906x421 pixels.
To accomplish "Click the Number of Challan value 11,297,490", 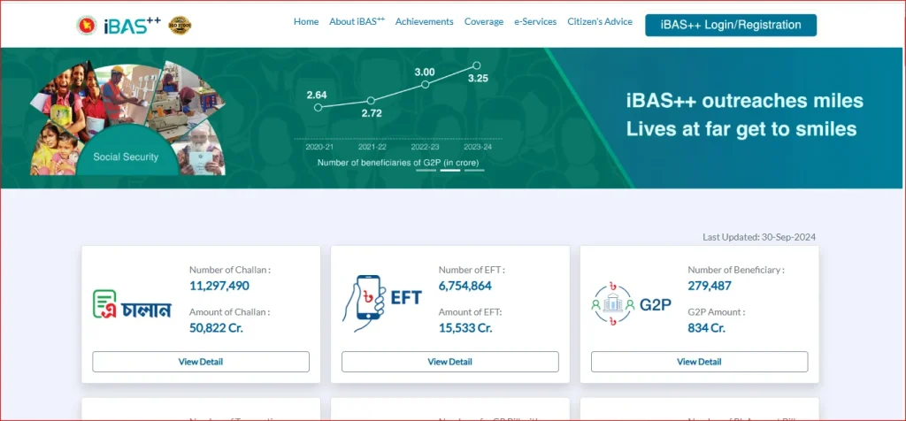I will [219, 286].
